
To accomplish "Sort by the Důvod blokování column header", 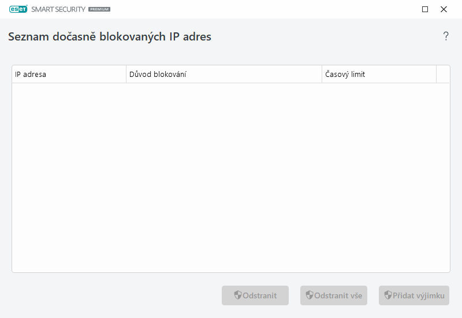I will click(224, 75).
